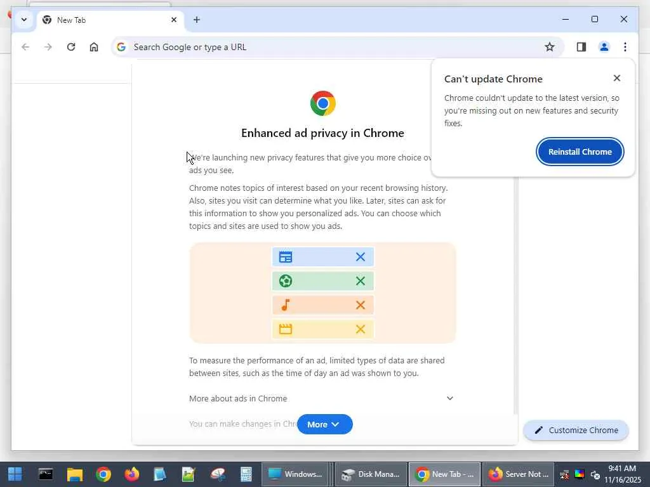The width and height of the screenshot is (650, 487).
Task: Click the Reinstall Chrome button
Action: click(x=580, y=152)
